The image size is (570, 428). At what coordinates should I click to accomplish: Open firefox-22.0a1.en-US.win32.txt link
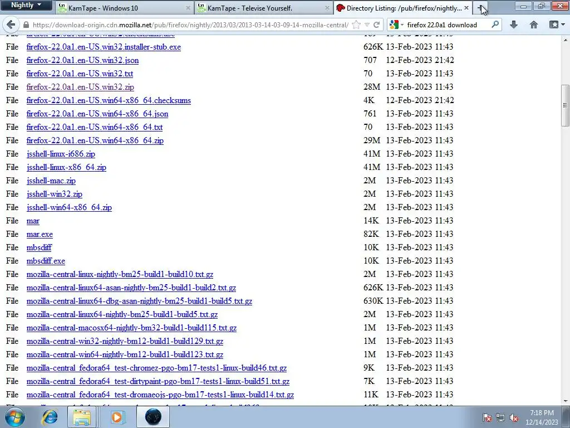(80, 74)
